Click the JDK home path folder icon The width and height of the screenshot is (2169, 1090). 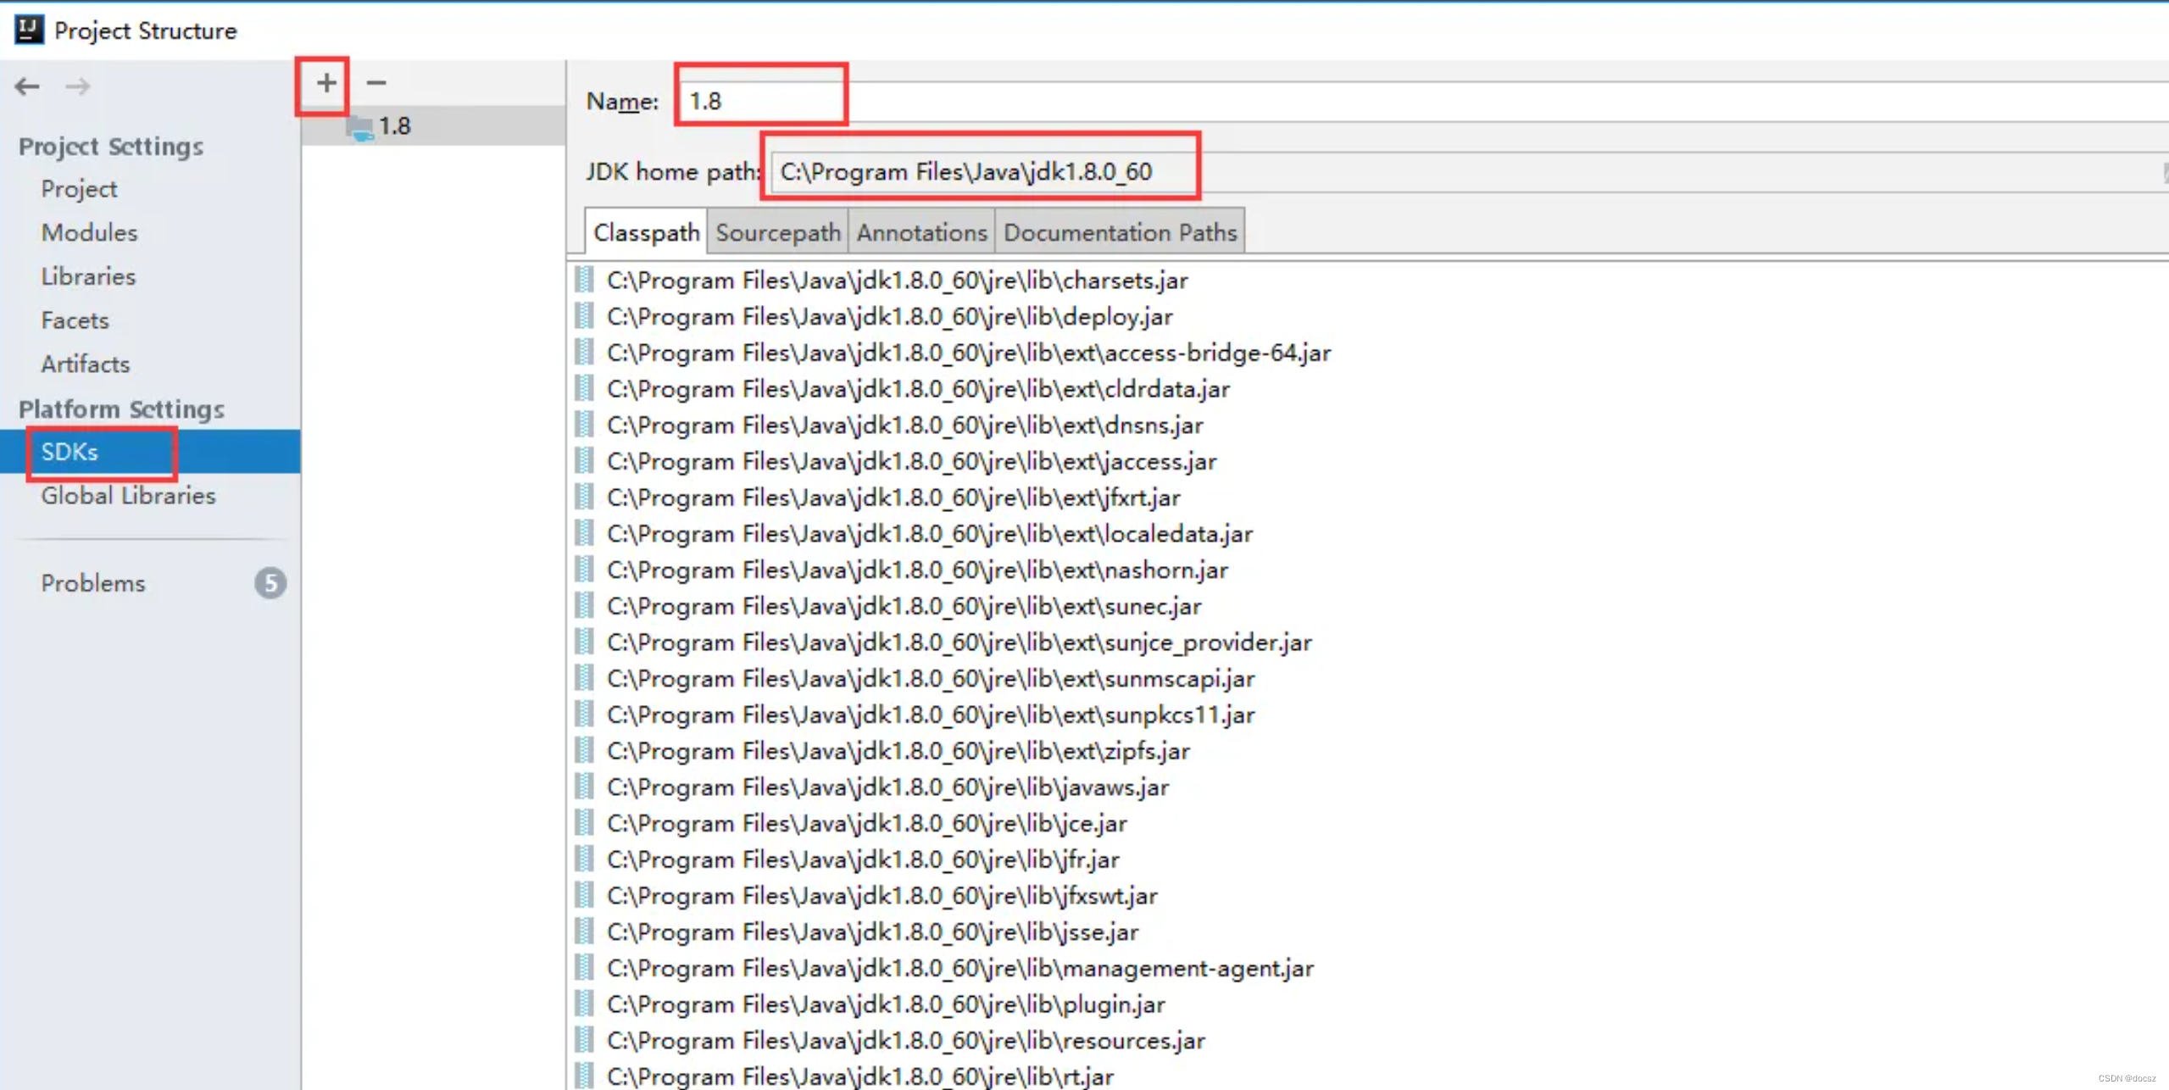(x=2162, y=171)
